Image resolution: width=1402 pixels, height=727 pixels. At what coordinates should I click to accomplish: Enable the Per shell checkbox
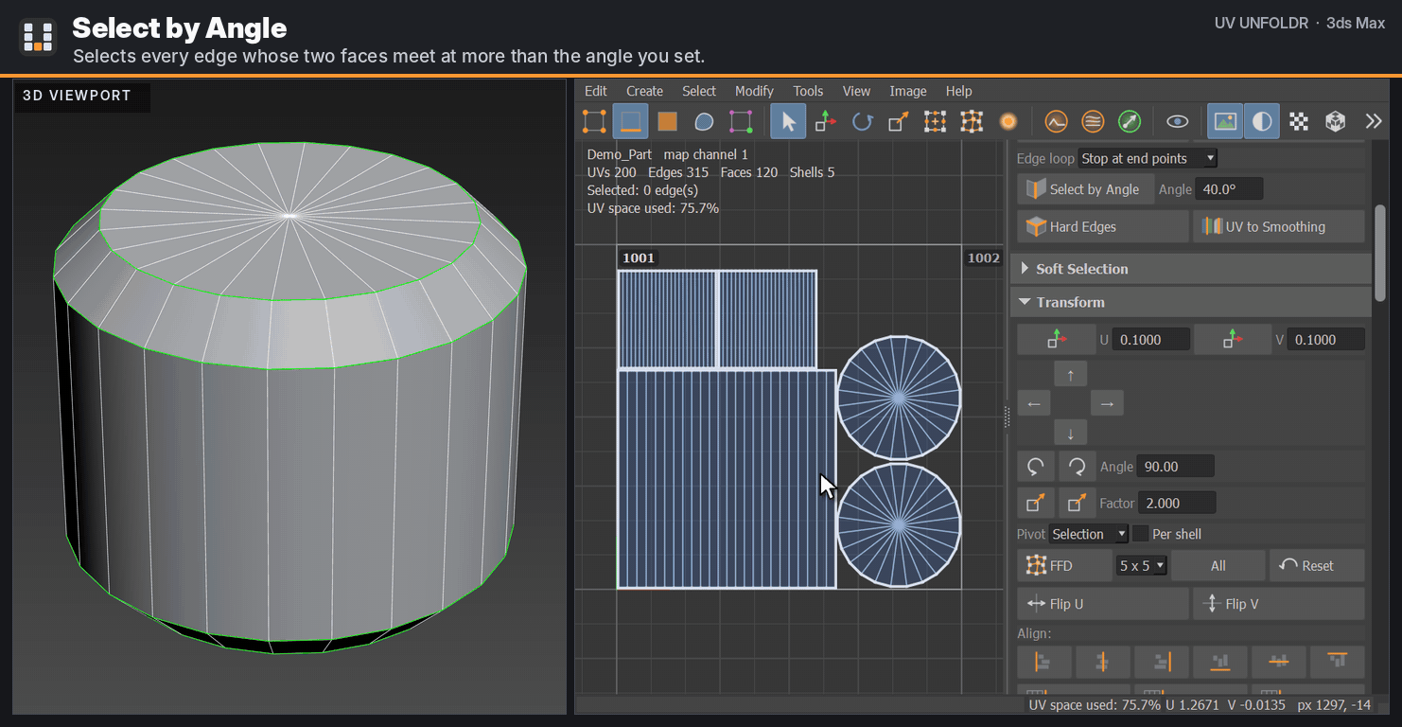pos(1141,534)
